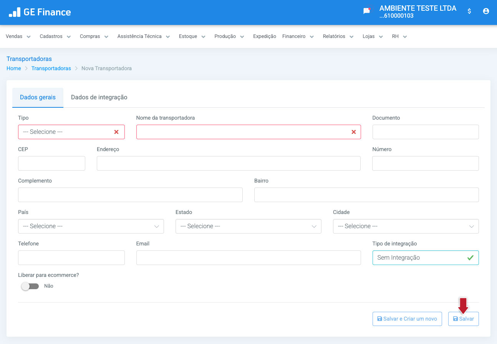Open the chat notifications icon
The image size is (497, 344).
point(366,11)
